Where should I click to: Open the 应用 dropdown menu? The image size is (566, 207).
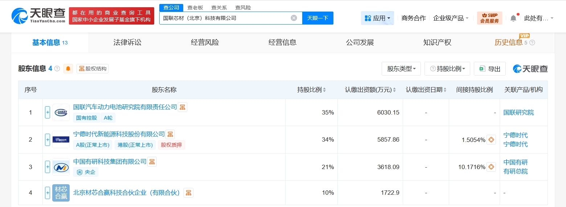pos(377,18)
